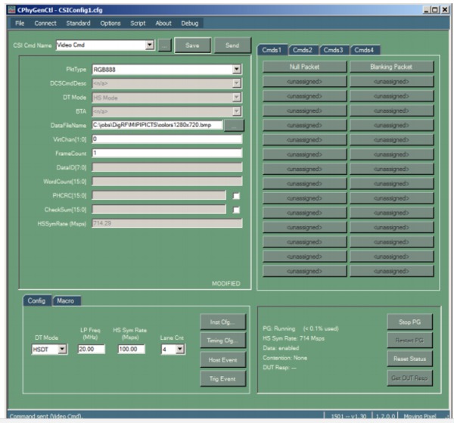
Task: Click the Get DUT Resp button
Action: coord(409,378)
